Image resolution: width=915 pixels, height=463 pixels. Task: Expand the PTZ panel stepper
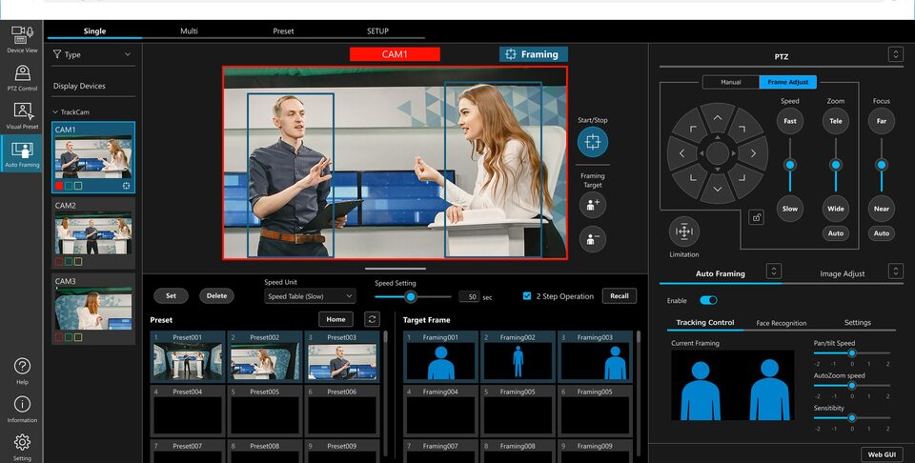click(x=896, y=54)
